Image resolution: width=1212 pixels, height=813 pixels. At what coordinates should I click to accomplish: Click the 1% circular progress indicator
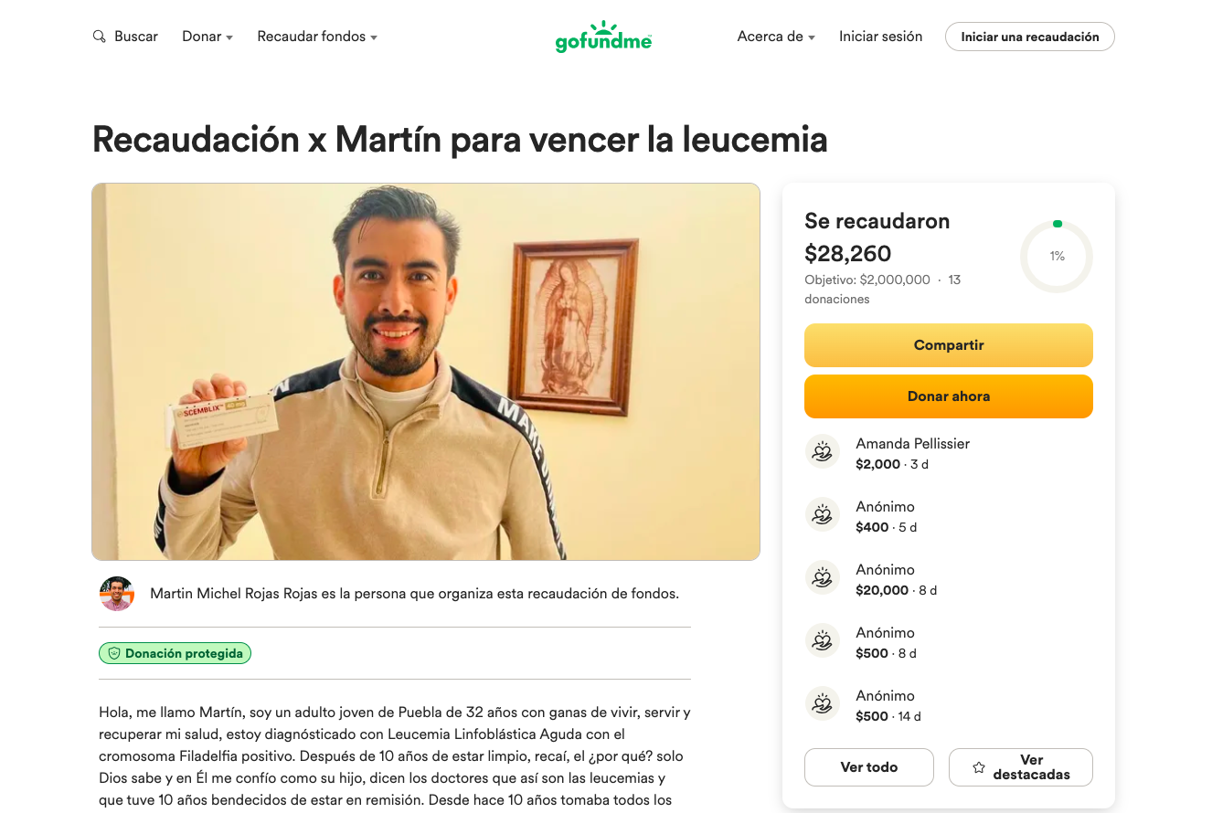(x=1057, y=257)
